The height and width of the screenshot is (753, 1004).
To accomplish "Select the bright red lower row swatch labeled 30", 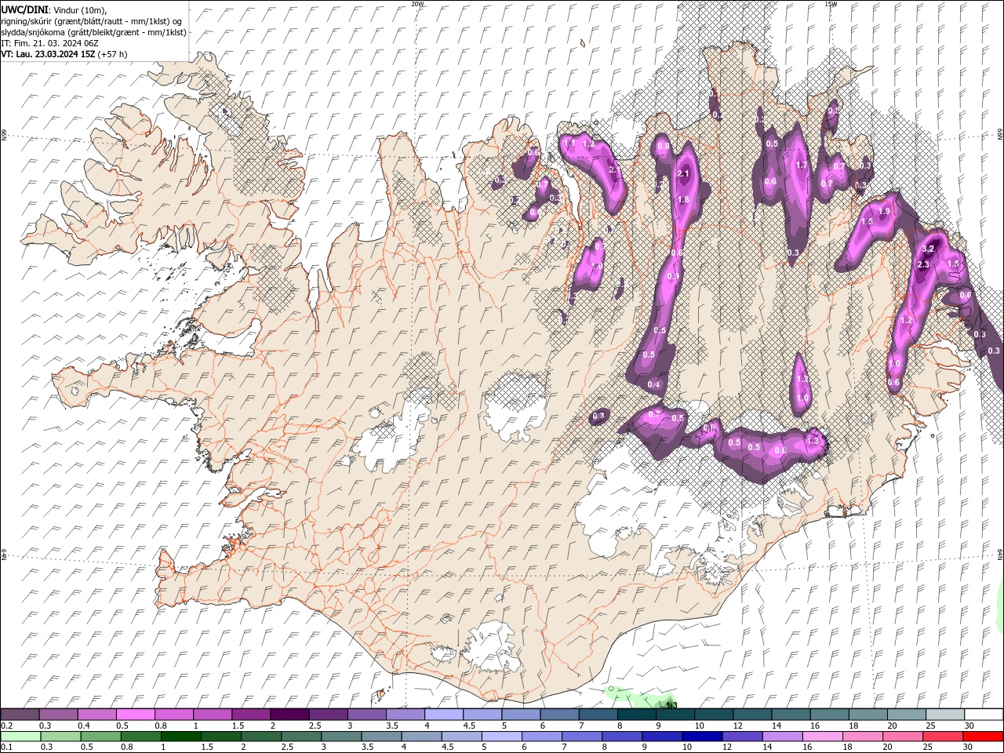I will tap(983, 736).
